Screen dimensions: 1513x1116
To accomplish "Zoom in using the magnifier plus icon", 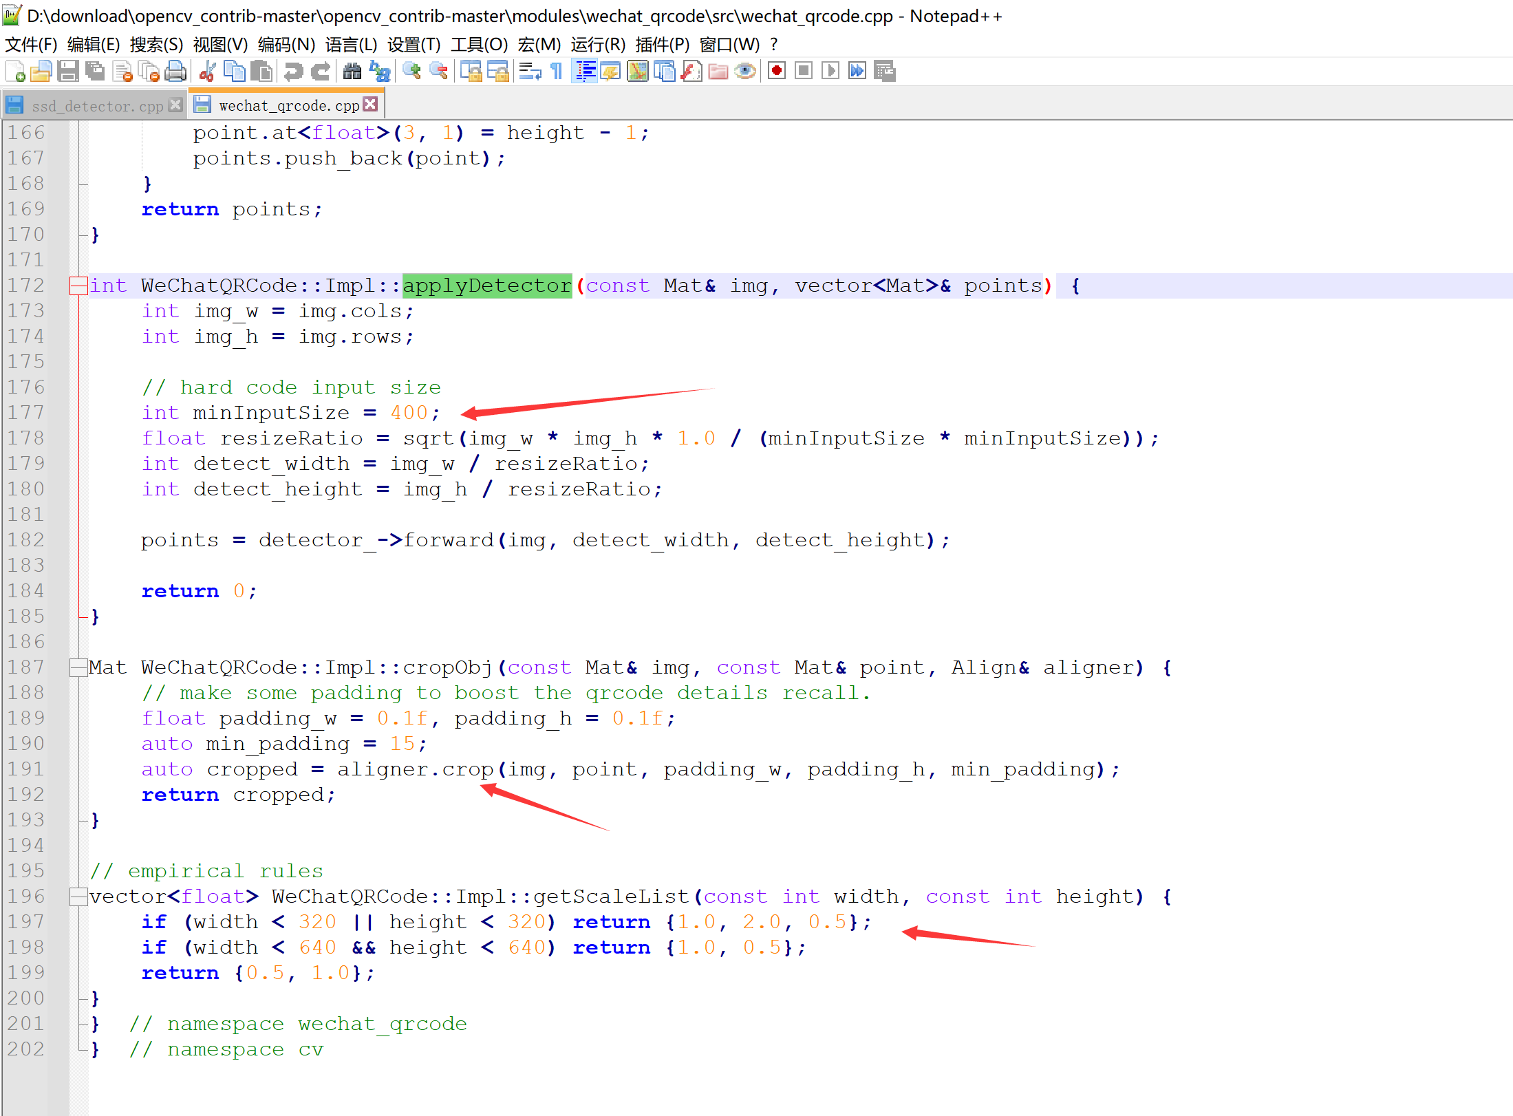I will (x=413, y=71).
